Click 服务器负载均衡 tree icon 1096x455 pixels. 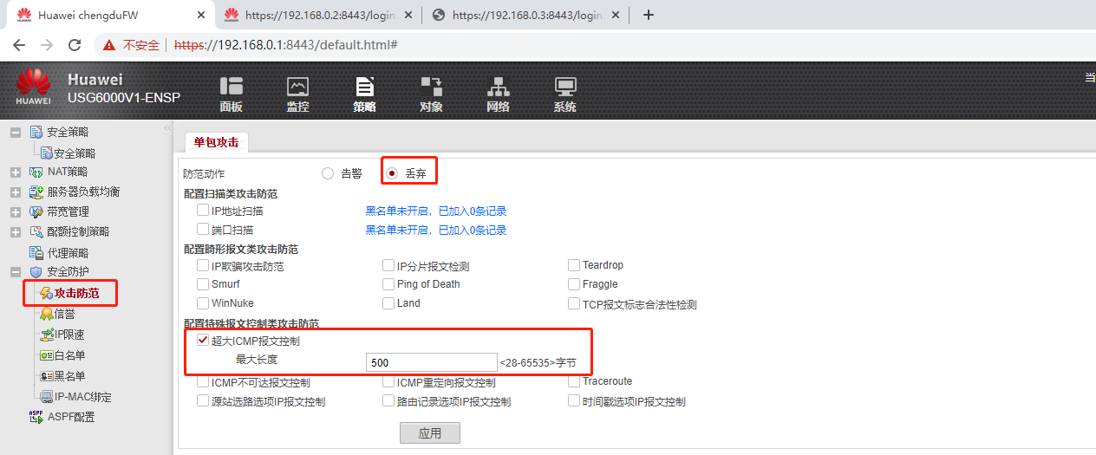(36, 192)
